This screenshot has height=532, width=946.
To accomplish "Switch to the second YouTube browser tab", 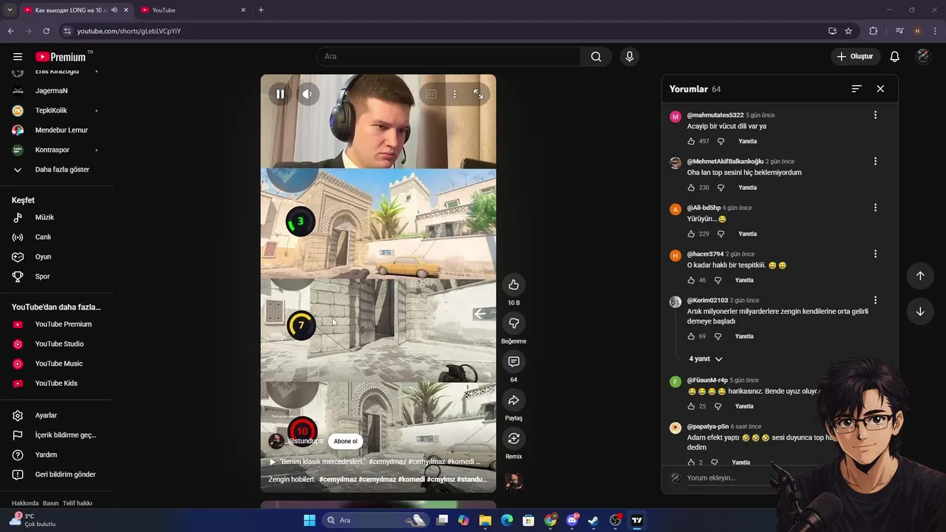I will click(x=193, y=10).
